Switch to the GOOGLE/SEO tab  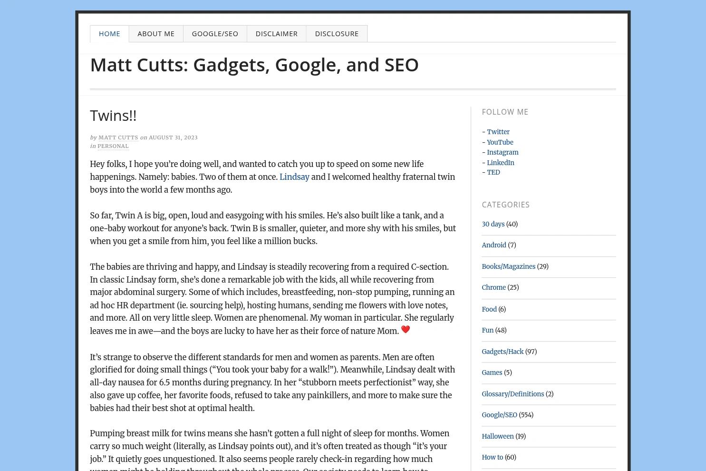(215, 33)
